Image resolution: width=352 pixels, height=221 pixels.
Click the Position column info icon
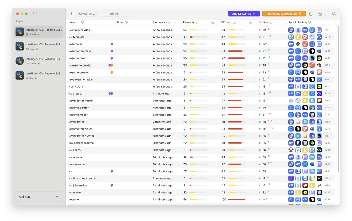click(271, 22)
